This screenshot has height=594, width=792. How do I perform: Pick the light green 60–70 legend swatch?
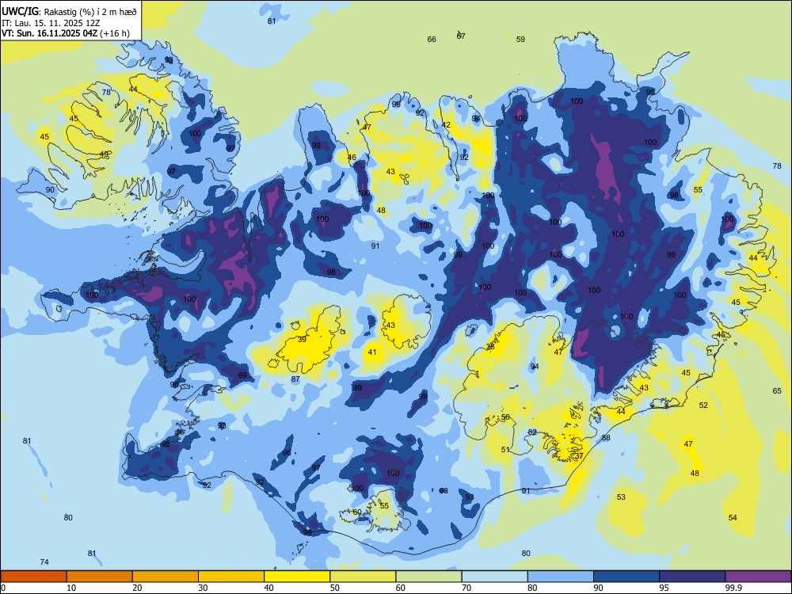(x=428, y=577)
